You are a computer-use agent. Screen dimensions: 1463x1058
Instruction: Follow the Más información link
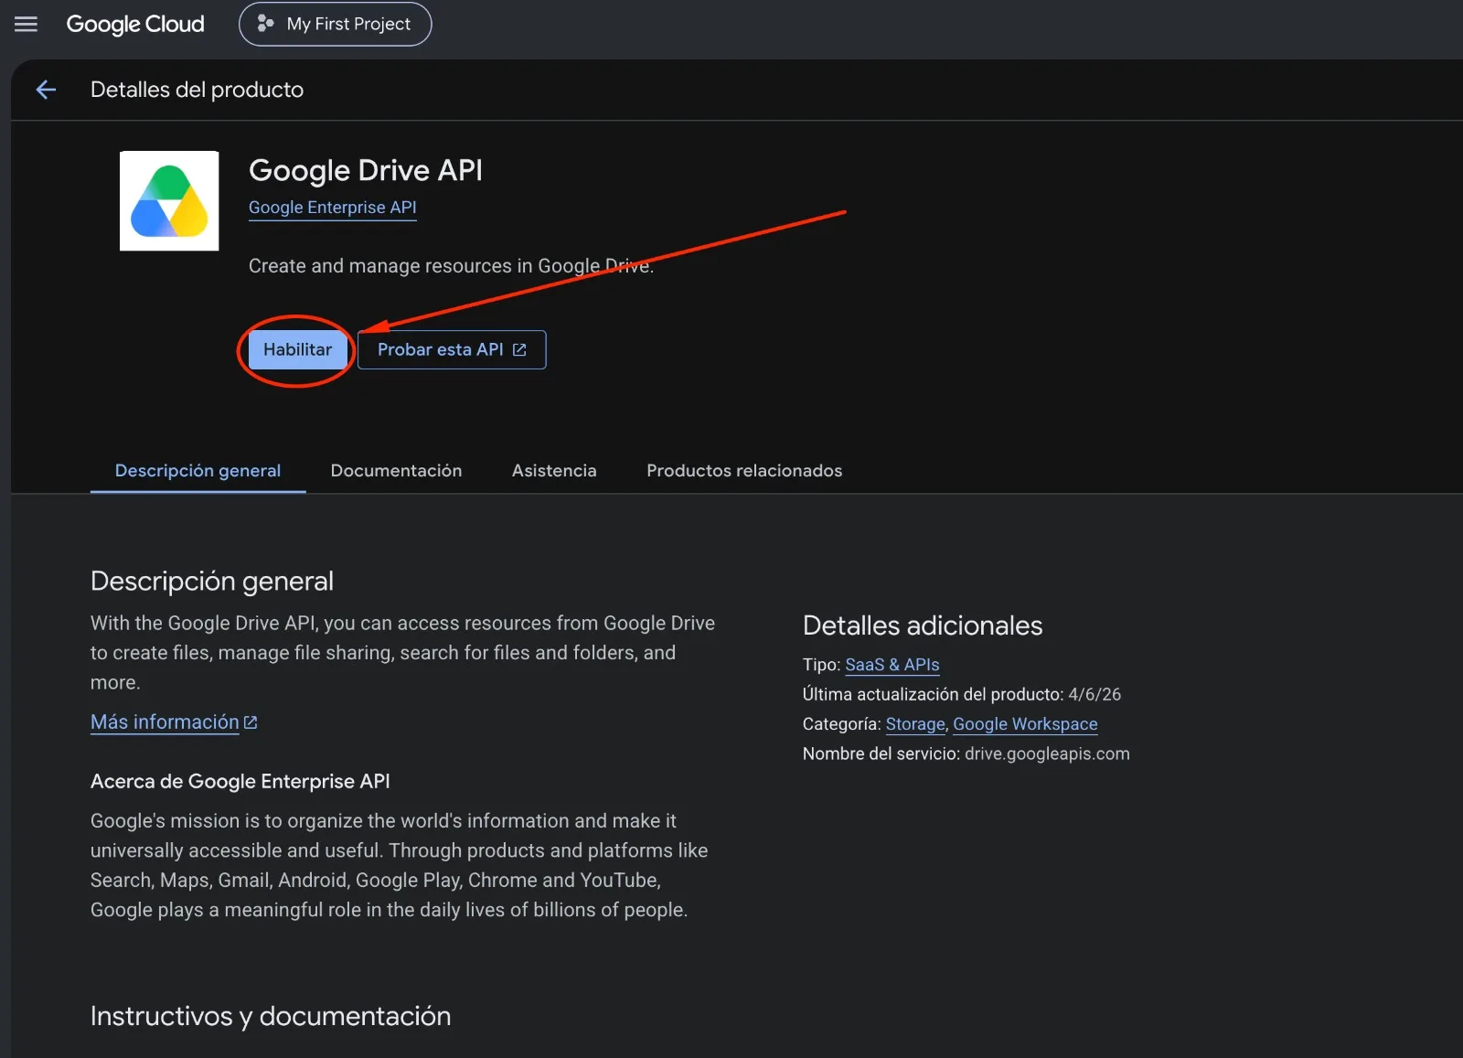tap(174, 722)
